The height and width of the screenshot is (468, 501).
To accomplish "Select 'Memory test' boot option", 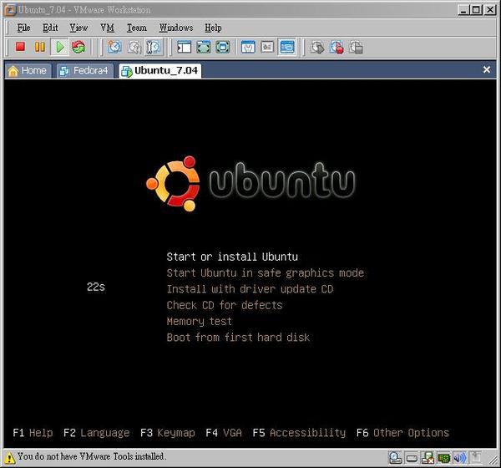I will click(199, 321).
